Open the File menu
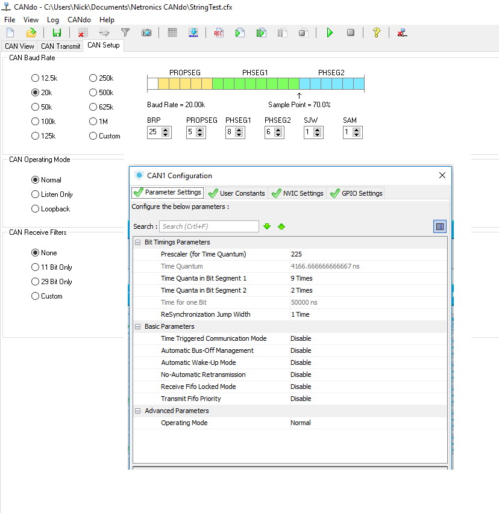 (x=10, y=20)
